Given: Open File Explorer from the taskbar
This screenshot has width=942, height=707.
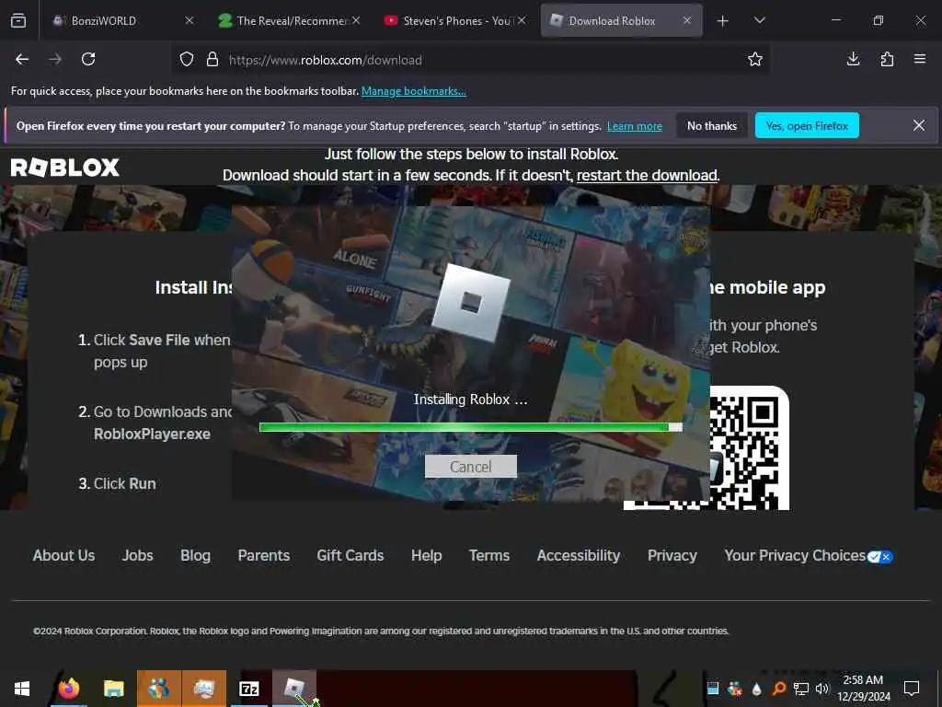Looking at the screenshot, I should (x=113, y=689).
